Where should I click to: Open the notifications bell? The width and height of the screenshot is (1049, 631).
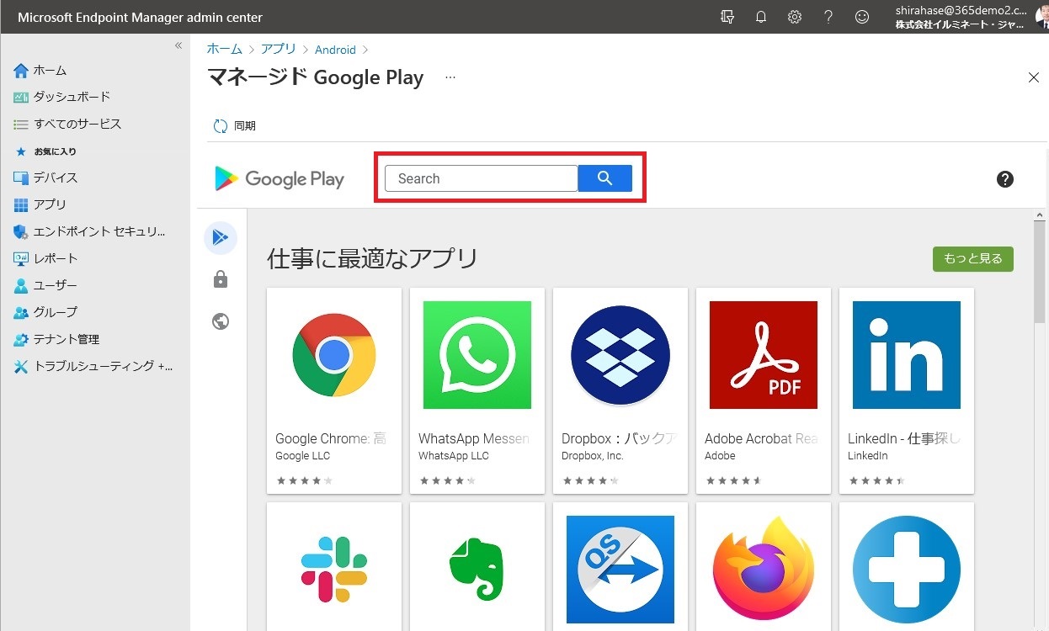pos(761,17)
